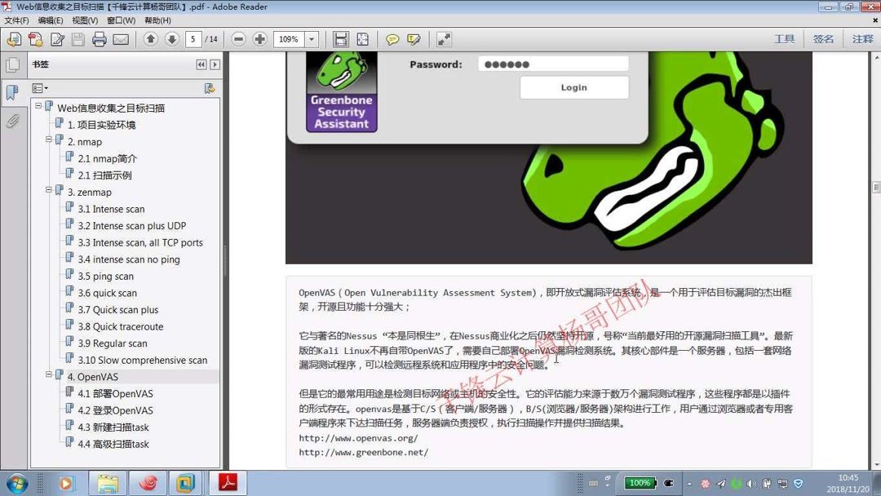
Task: Open the zoom level dropdown showing 109%
Action: (x=312, y=38)
